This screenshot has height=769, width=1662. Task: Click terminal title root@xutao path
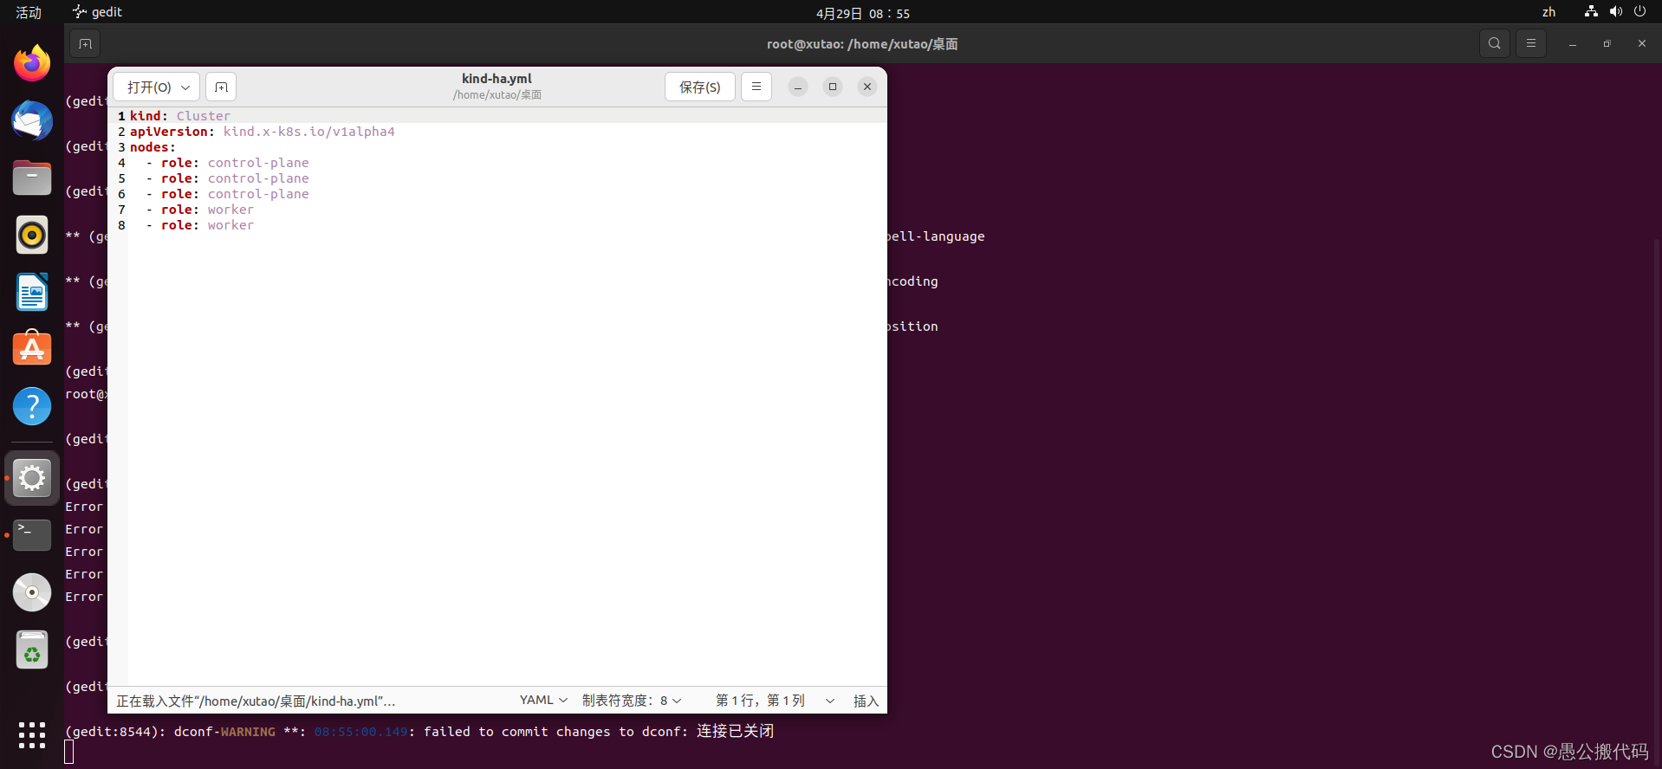point(862,44)
